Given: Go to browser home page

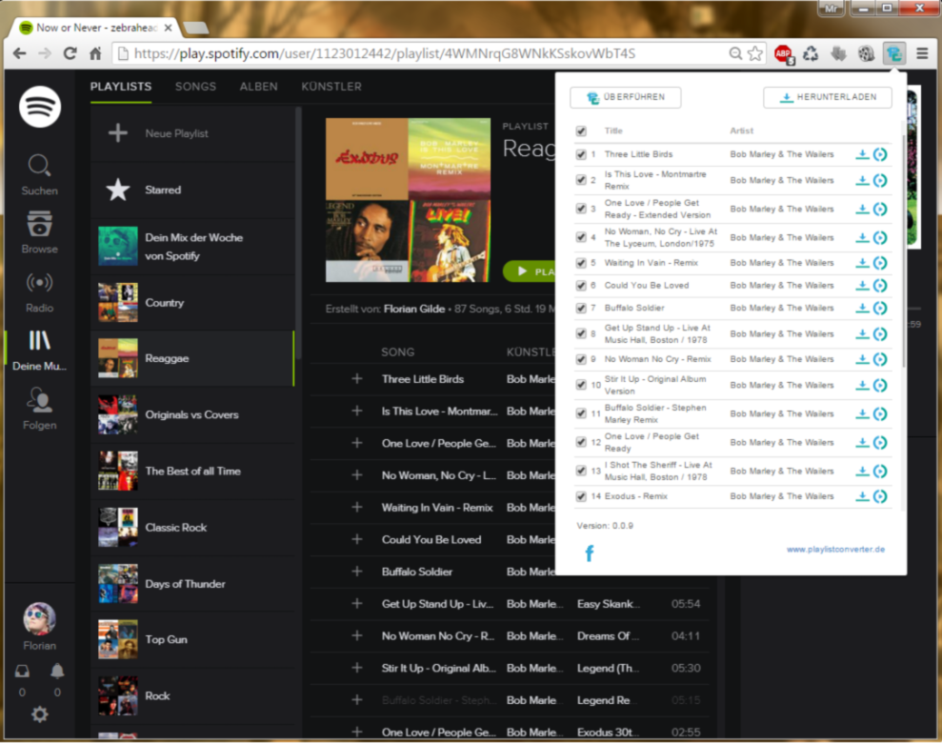Looking at the screenshot, I should coord(95,53).
